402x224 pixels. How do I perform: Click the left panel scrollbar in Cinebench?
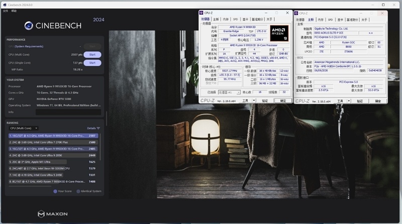107,119
